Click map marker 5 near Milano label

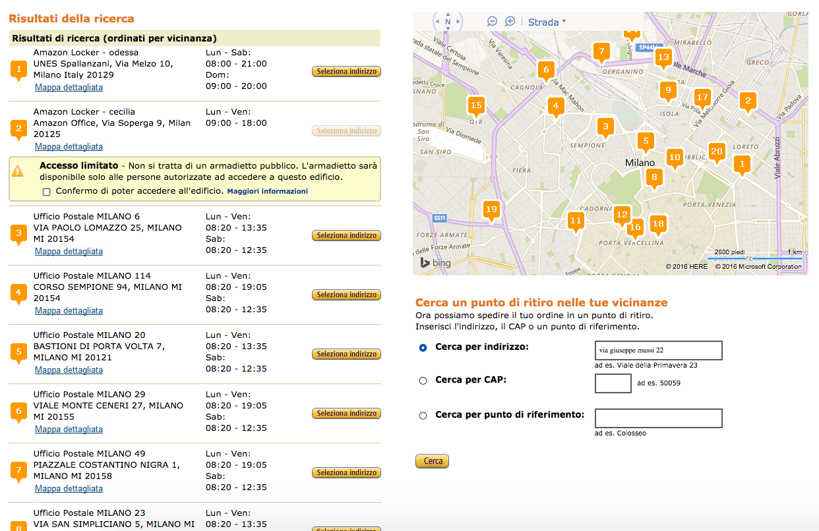(x=646, y=140)
